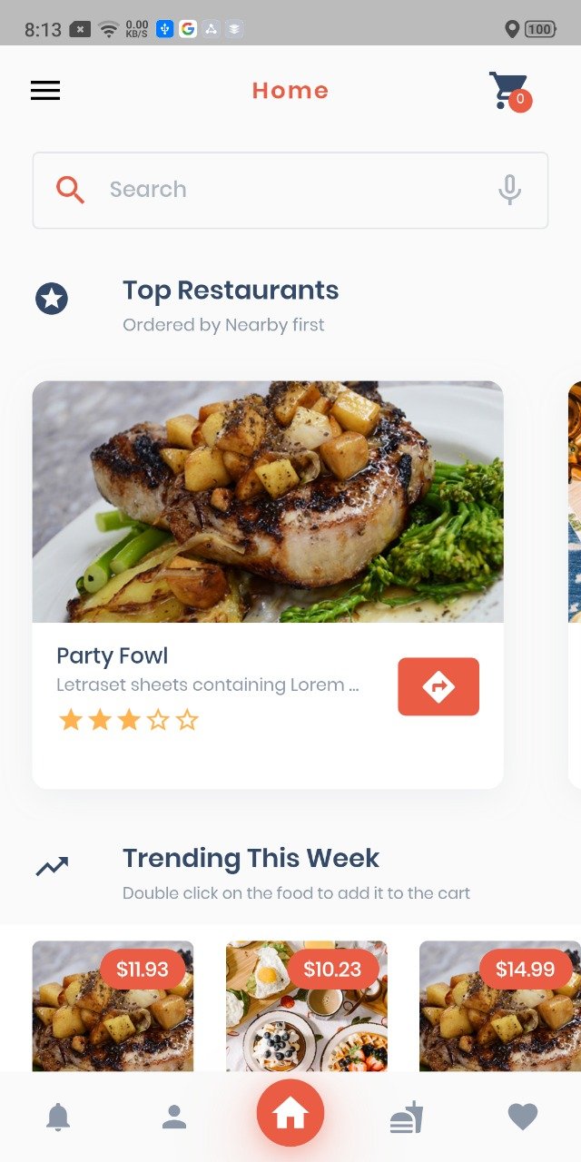Screen dimensions: 581x1162
Task: Open the favorites heart tab
Action: pyautogui.click(x=523, y=1117)
